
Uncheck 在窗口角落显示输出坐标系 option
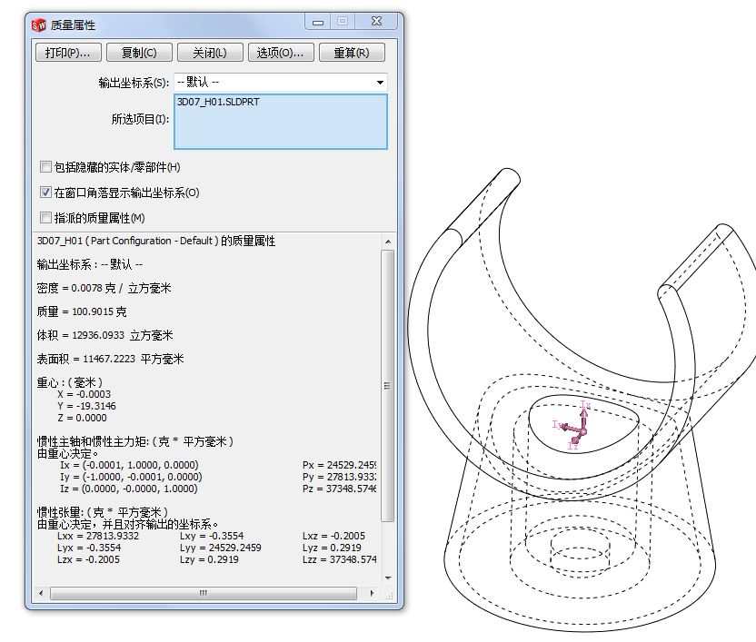pyautogui.click(x=45, y=193)
